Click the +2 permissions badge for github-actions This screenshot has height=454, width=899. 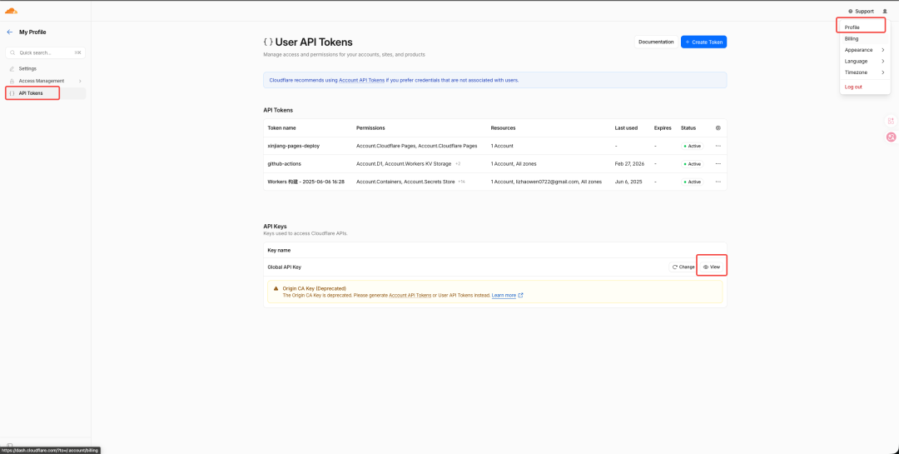pos(458,163)
